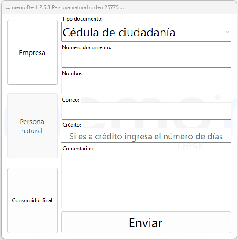Click the Nombre label
The width and height of the screenshot is (238, 240).
tap(72, 73)
